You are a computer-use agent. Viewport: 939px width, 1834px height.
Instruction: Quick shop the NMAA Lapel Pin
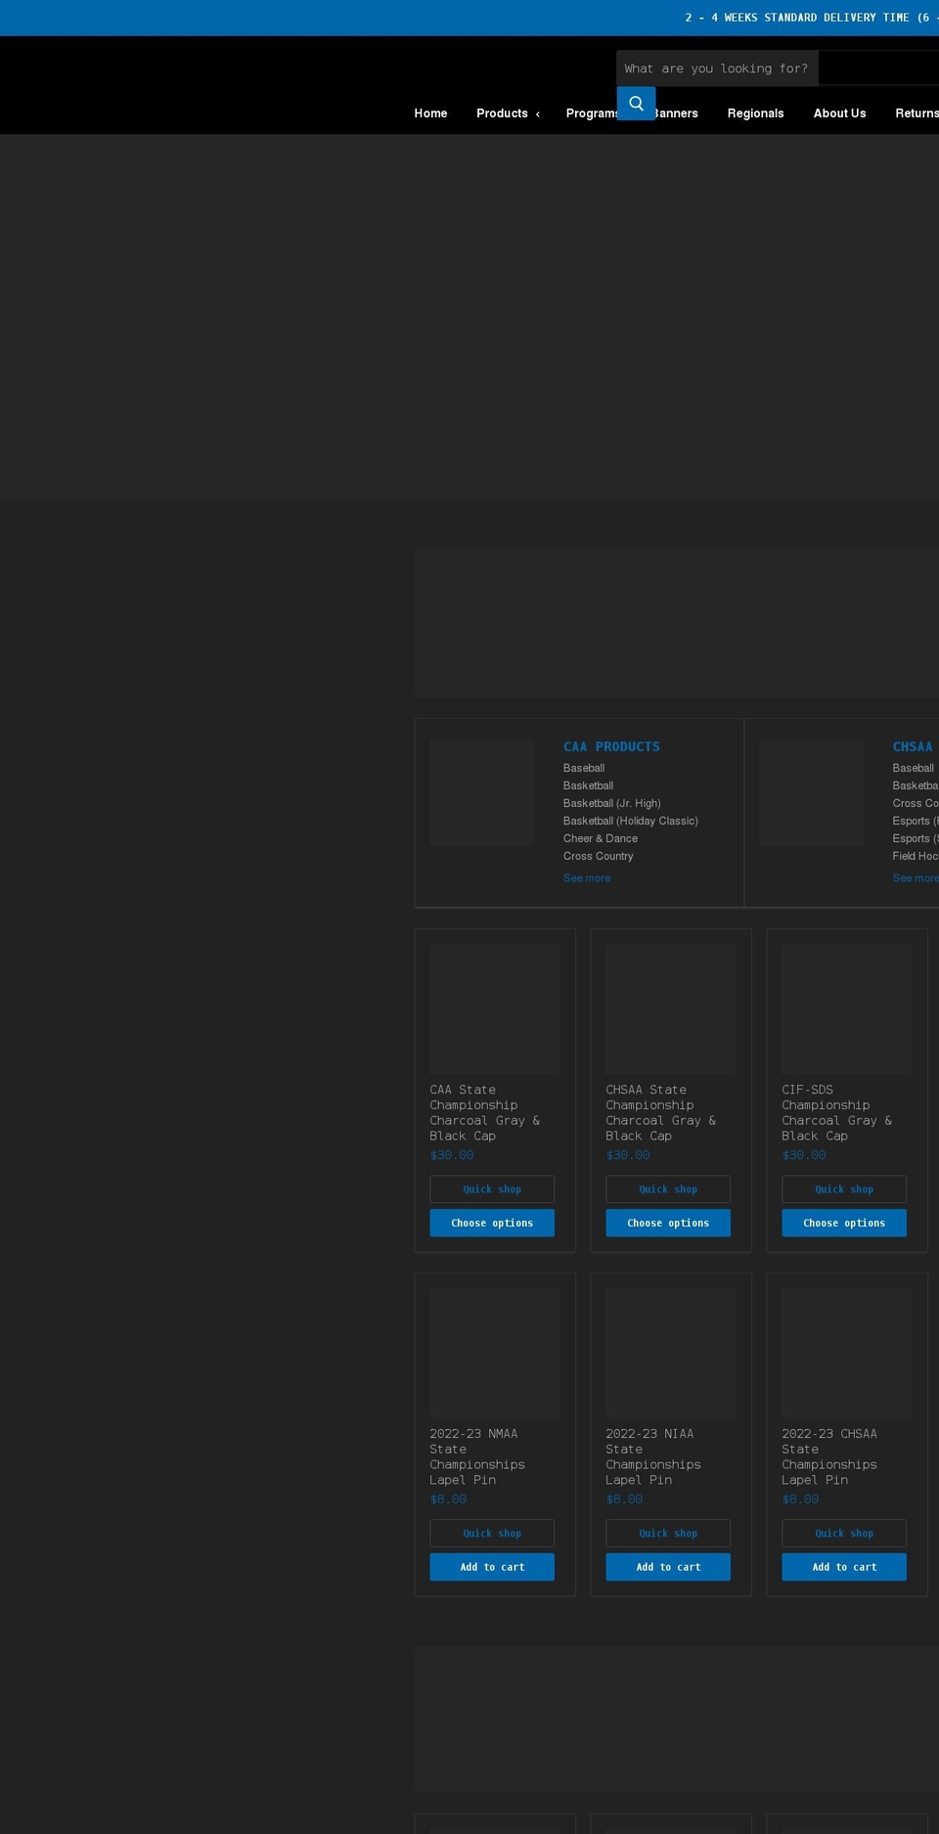[492, 1534]
